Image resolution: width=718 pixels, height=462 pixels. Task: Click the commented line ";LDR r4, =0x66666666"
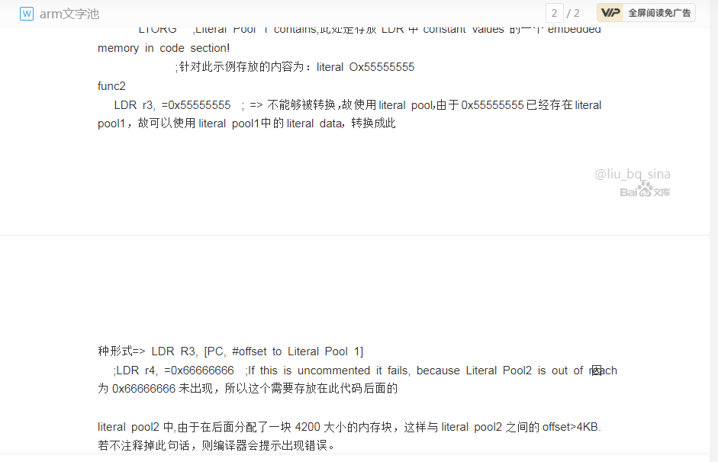[173, 371]
